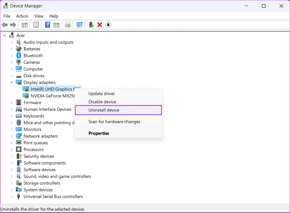The height and width of the screenshot is (213, 290).
Task: Click the Disable device down-arrow icon
Action: coord(108,25)
